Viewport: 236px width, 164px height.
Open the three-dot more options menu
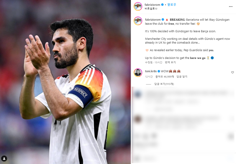231,6
